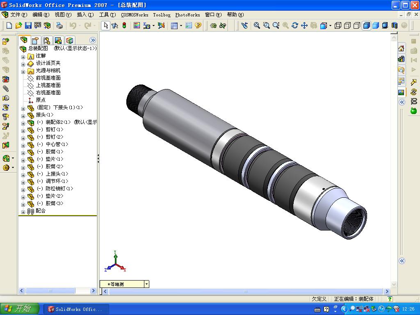Screen dimensions: 420x315
Task: Select 原点 origin in tree
Action: click(41, 100)
